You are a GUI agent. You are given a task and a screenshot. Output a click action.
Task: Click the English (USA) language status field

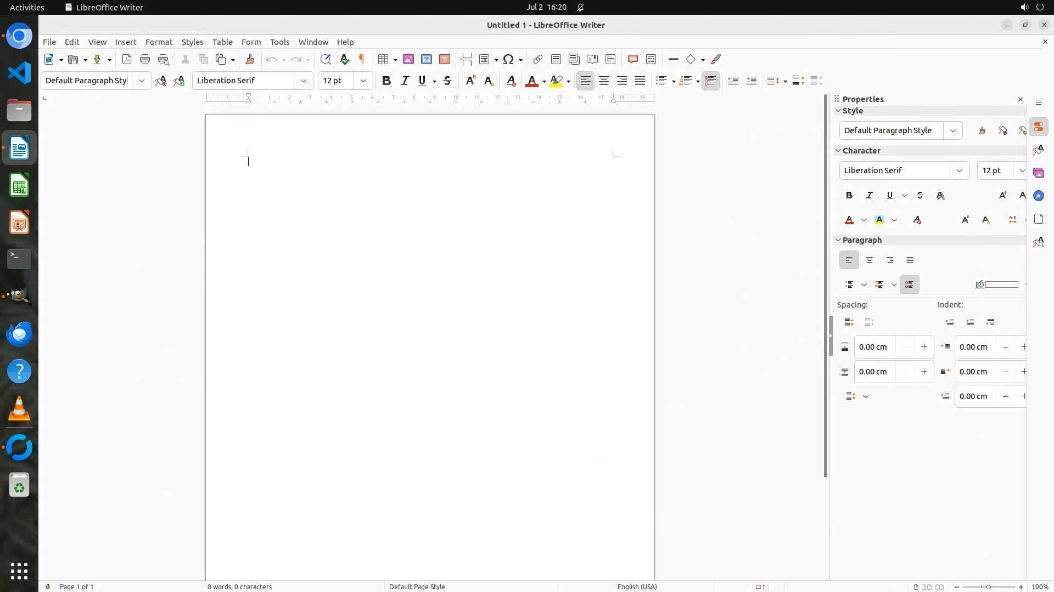pos(637,587)
